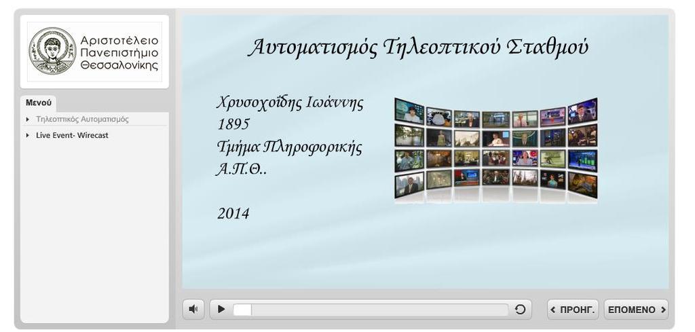Click the author name Χρυσοχοΐδης Ιωάννης
695x332 pixels.
[x=290, y=103]
